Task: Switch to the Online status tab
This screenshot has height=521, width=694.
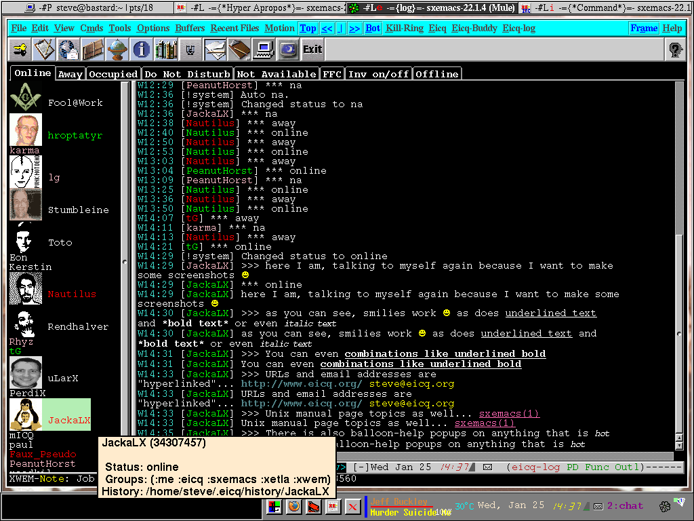Action: [x=33, y=73]
